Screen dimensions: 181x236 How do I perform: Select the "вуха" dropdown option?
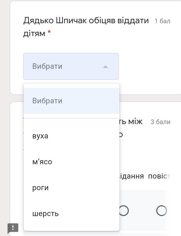tap(72, 136)
